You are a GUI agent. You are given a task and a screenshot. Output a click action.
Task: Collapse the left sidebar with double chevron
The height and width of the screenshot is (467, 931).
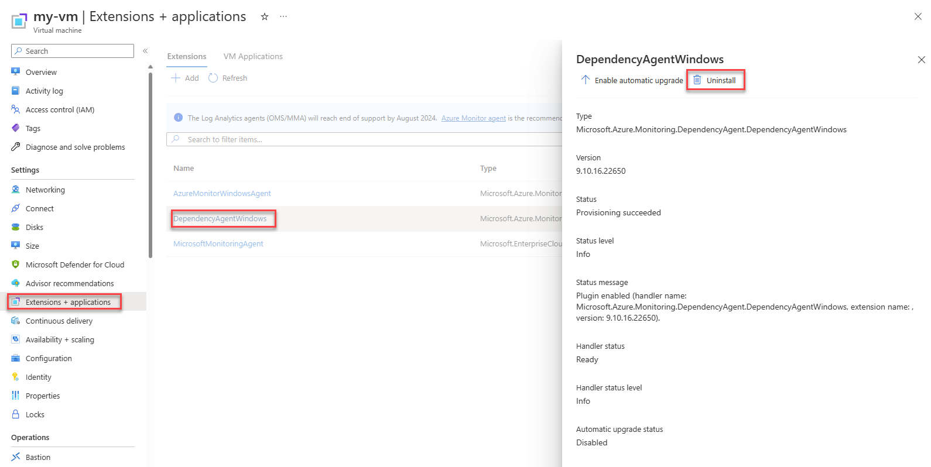click(x=145, y=51)
